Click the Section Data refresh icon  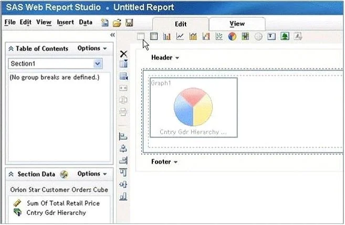64,174
